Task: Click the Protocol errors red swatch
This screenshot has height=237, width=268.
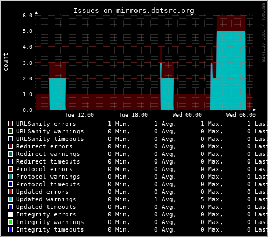Action: click(11, 169)
